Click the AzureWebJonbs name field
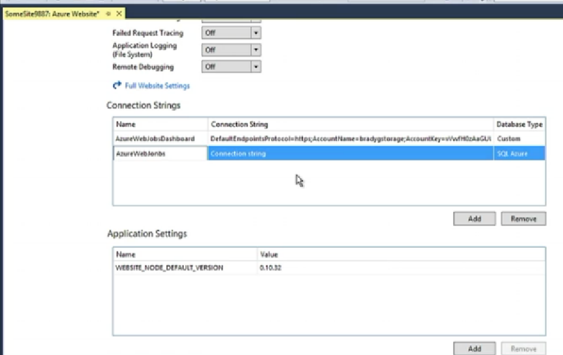The image size is (563, 355). point(160,153)
